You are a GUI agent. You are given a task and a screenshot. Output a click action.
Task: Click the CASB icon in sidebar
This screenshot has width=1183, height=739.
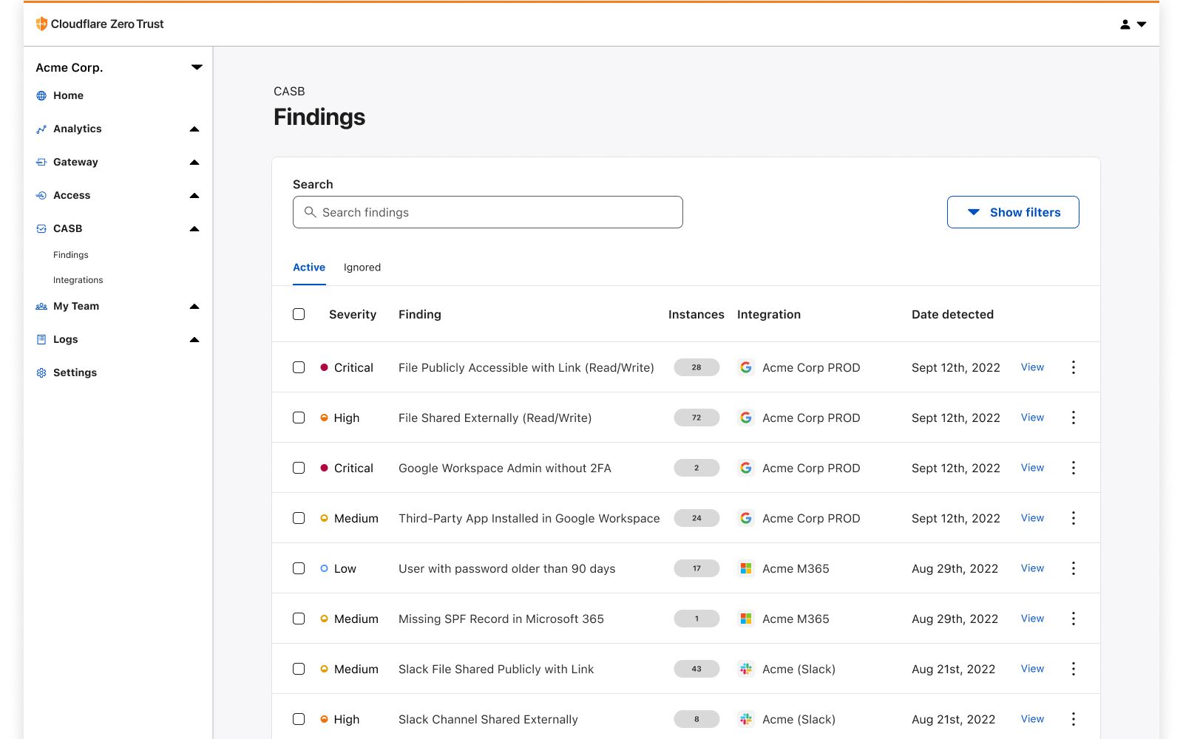point(41,228)
